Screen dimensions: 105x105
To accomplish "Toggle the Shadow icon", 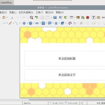I will pyautogui.click(x=94, y=23).
